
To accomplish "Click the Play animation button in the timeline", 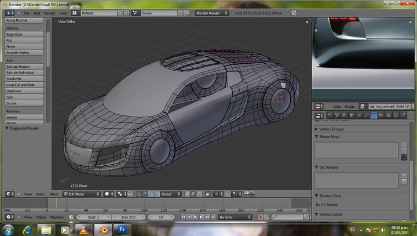I will tap(201, 217).
